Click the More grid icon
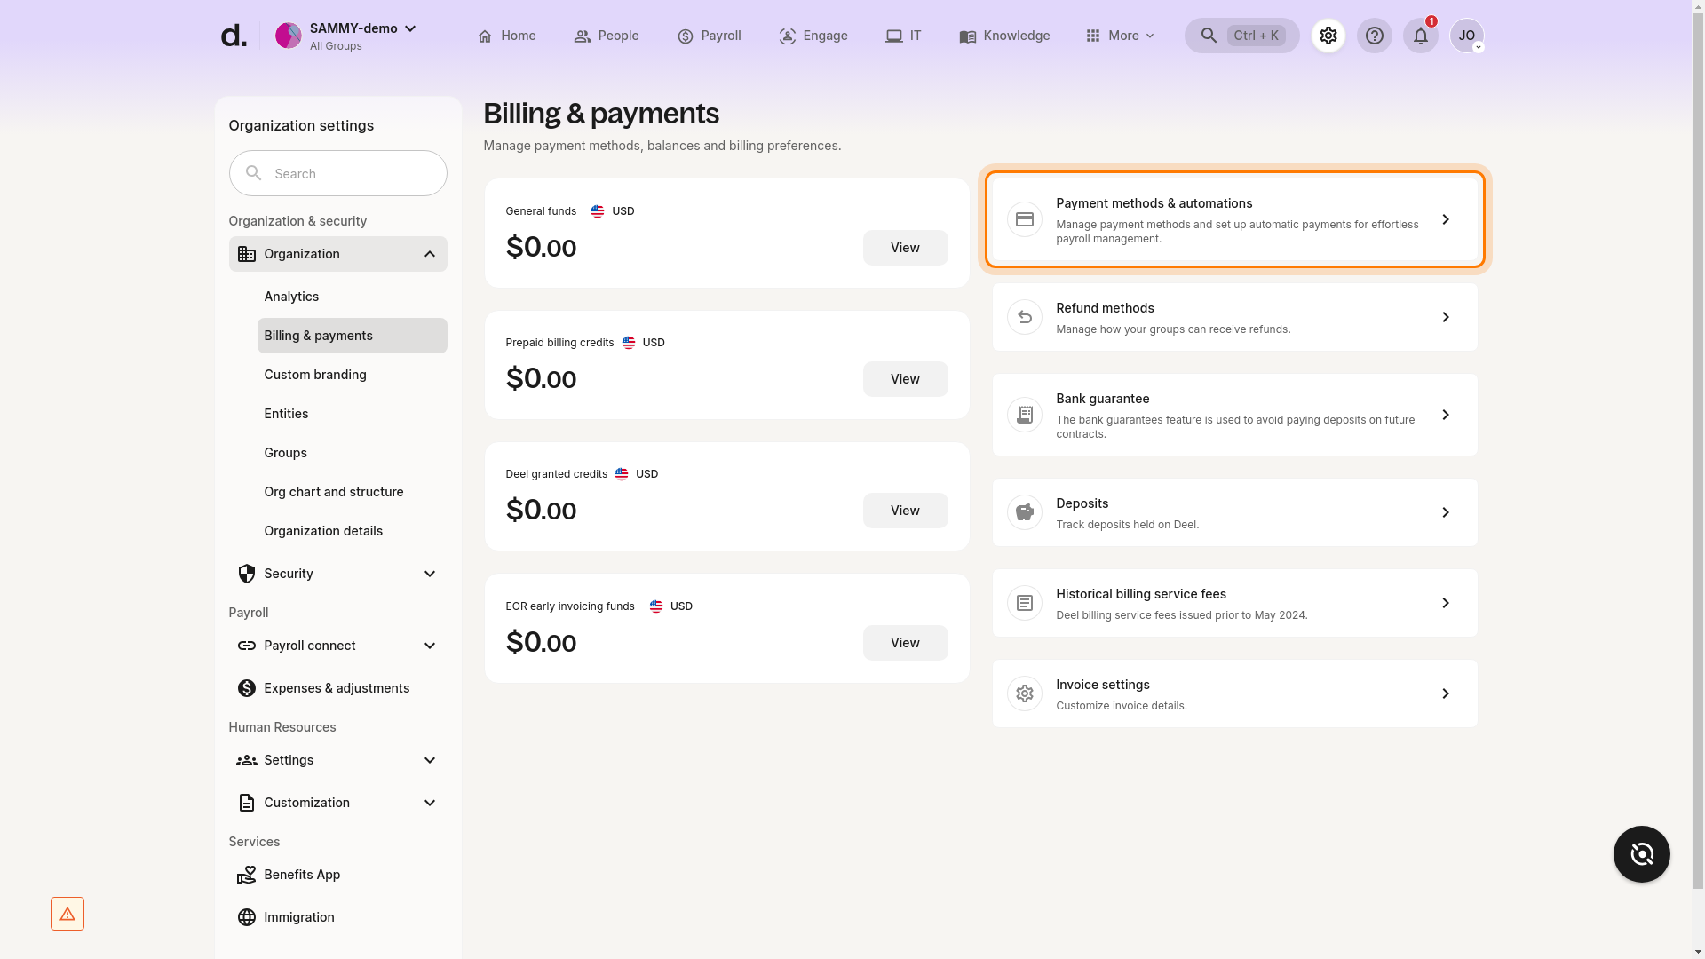Screen dimensions: 1705x959 (1093, 36)
